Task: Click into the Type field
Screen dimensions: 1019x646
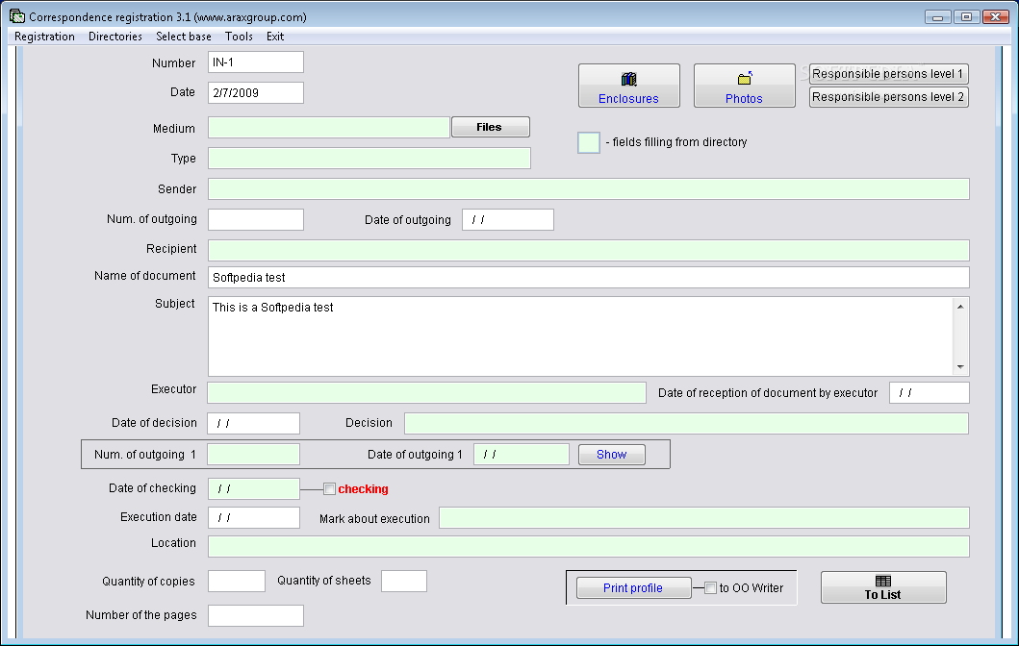Action: pyautogui.click(x=369, y=158)
